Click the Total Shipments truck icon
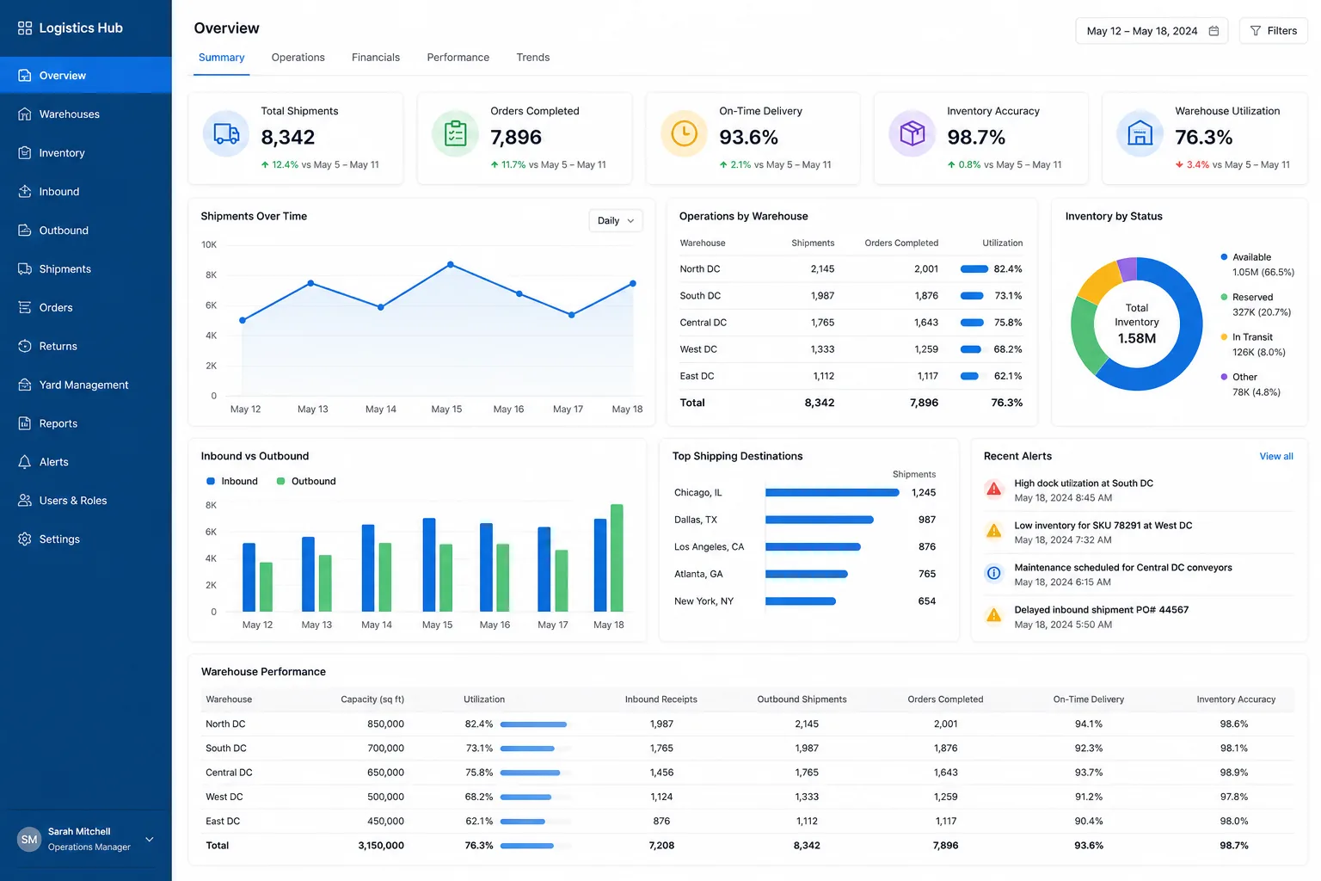The image size is (1321, 881). (226, 134)
